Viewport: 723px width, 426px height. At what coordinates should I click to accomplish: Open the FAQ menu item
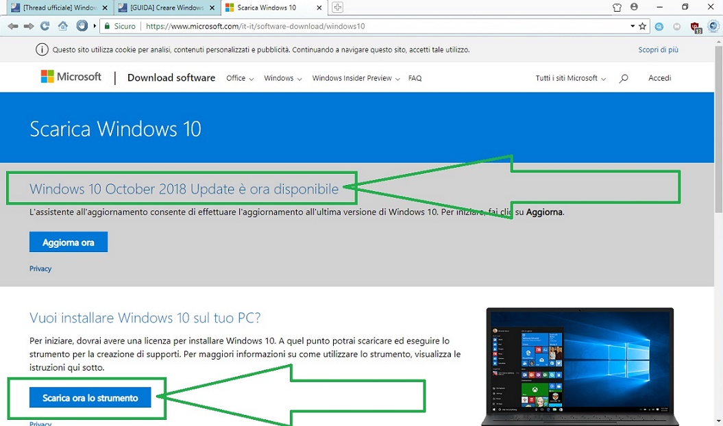click(x=415, y=78)
